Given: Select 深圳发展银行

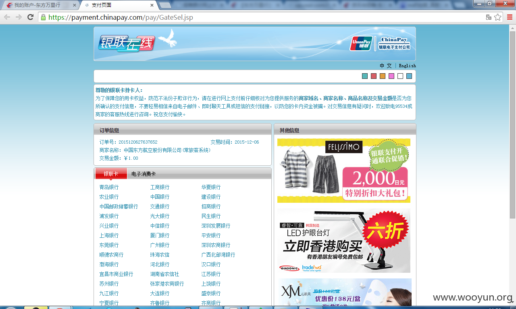Looking at the screenshot, I should point(216,226).
